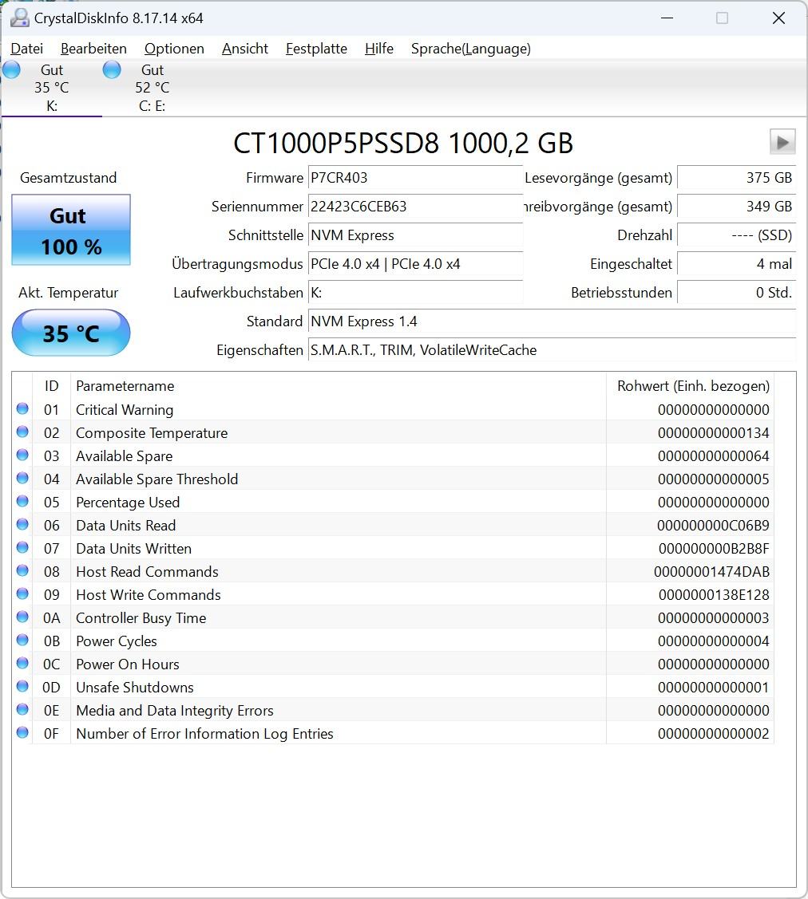The image size is (808, 899).
Task: Click the Data Units Read status dot
Action: click(x=22, y=525)
